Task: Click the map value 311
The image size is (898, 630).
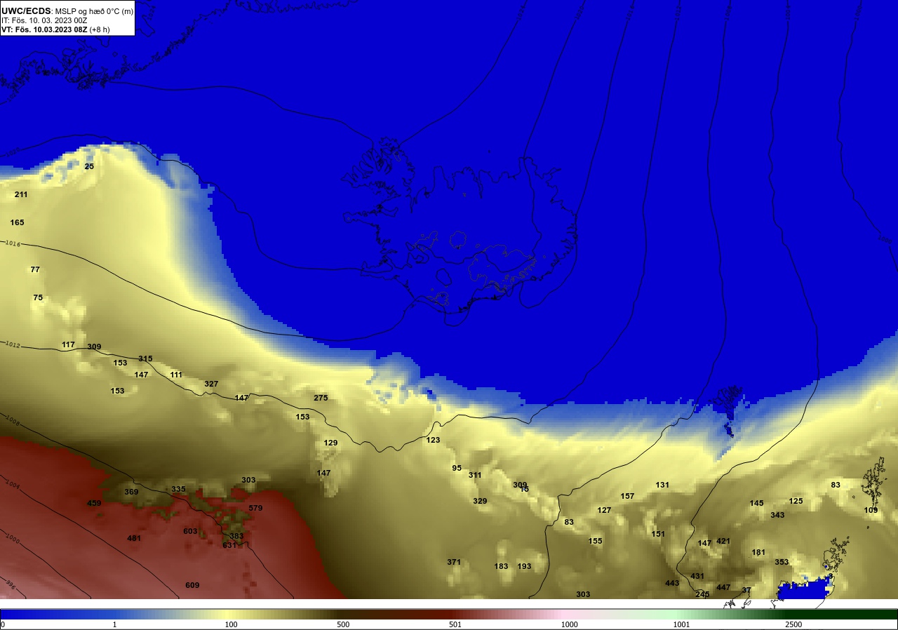Action: coord(475,475)
